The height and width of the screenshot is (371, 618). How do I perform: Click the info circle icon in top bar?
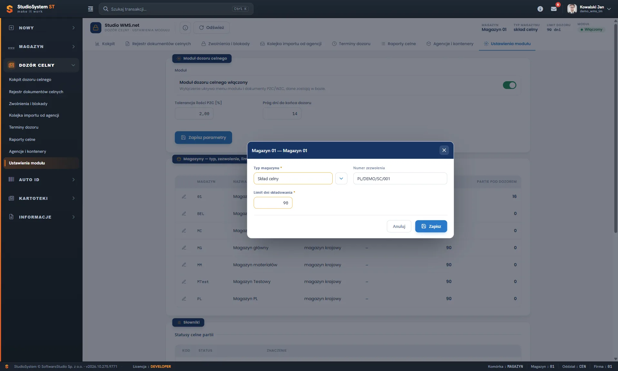click(x=540, y=9)
